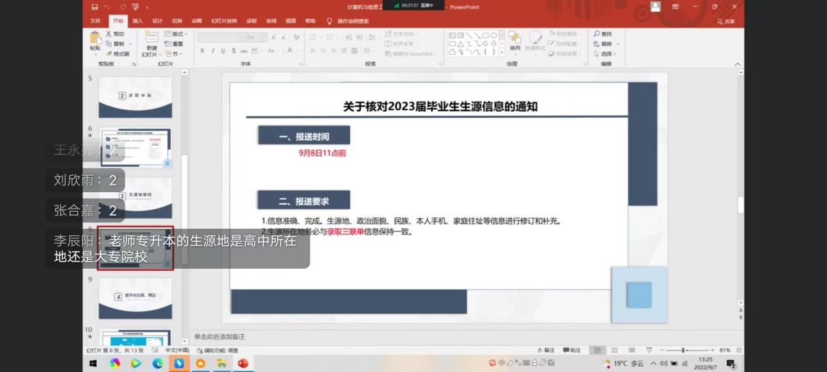The image size is (827, 372).
Task: Switch to slide sorter view icon
Action: 615,350
